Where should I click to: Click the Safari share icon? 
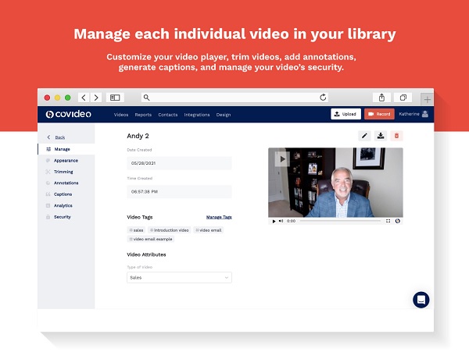coord(381,98)
